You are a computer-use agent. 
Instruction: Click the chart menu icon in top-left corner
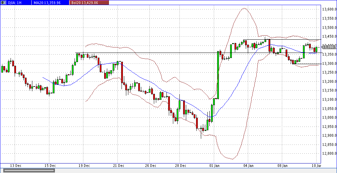2,2
